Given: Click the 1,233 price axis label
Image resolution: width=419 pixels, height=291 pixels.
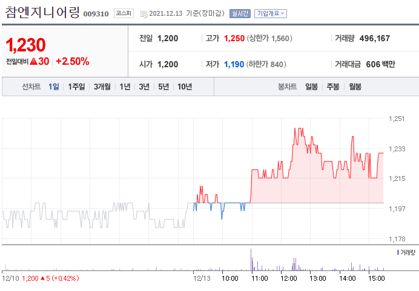Looking at the screenshot, I should coord(397,149).
